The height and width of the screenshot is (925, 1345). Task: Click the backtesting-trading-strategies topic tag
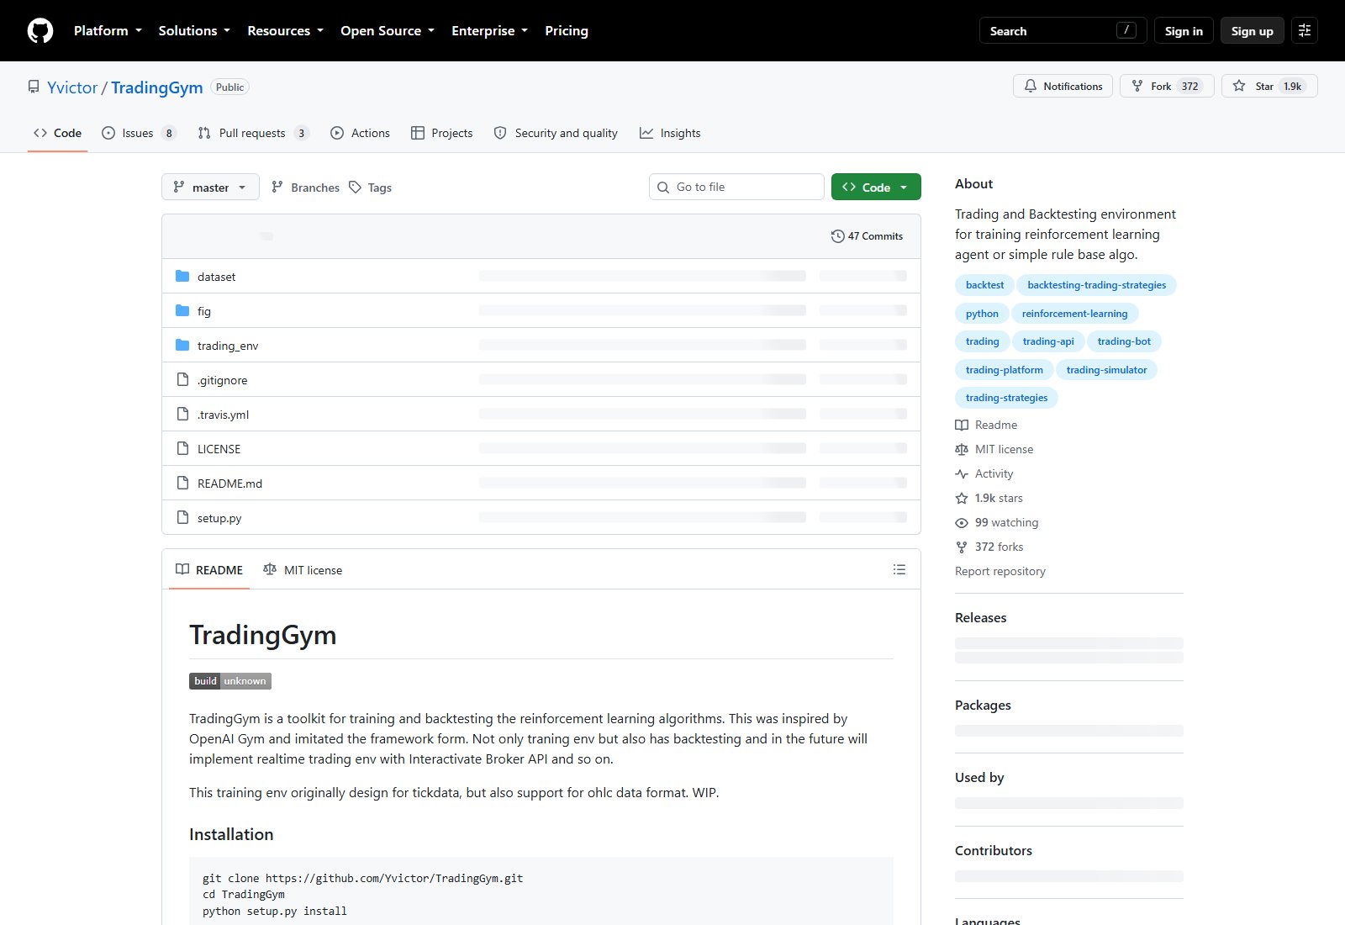(1096, 285)
